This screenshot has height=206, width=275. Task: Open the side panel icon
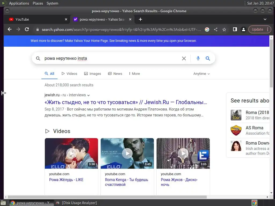point(235,30)
